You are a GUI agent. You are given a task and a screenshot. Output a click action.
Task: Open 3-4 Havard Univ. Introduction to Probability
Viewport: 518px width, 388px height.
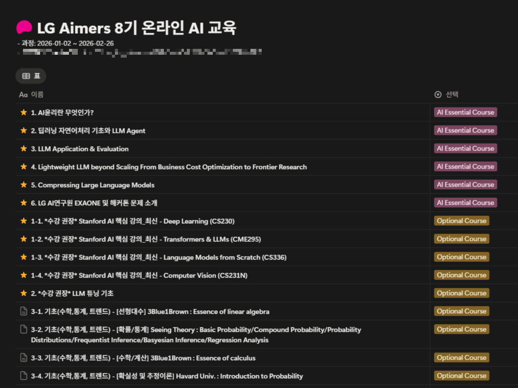pyautogui.click(x=167, y=376)
